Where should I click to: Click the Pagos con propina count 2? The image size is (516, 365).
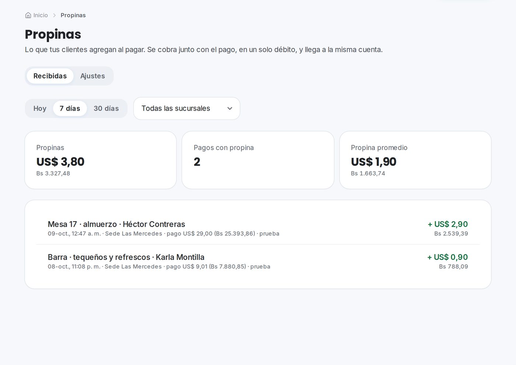[197, 161]
